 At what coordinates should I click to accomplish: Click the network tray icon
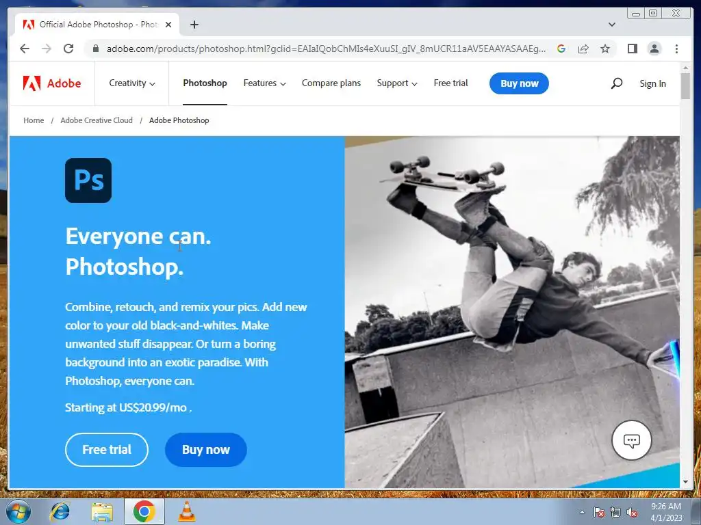point(615,513)
